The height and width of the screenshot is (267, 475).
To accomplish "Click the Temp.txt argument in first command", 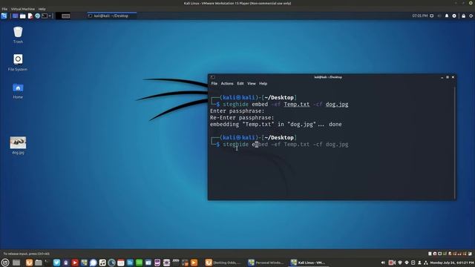I will [297, 105].
